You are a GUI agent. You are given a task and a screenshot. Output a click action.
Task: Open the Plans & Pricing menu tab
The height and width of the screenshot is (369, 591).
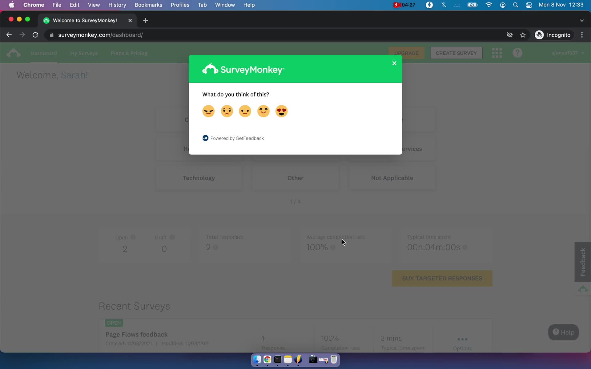[x=128, y=53]
